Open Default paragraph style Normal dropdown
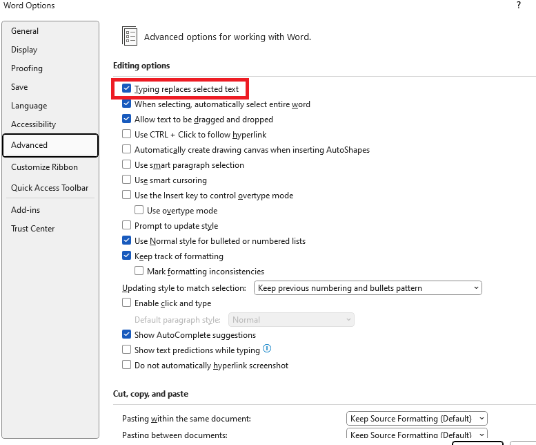This screenshot has width=536, height=445. (x=291, y=320)
